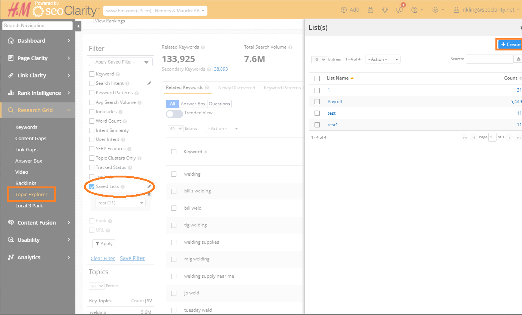Collapse the left navigation sidebar arrow
The height and width of the screenshot is (315, 522).
(x=78, y=26)
